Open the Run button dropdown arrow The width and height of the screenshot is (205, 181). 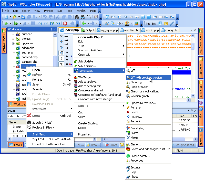click(x=11, y=24)
